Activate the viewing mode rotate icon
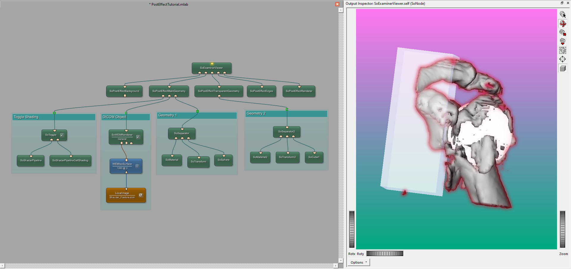Image resolution: width=571 pixels, height=269 pixels. click(562, 24)
